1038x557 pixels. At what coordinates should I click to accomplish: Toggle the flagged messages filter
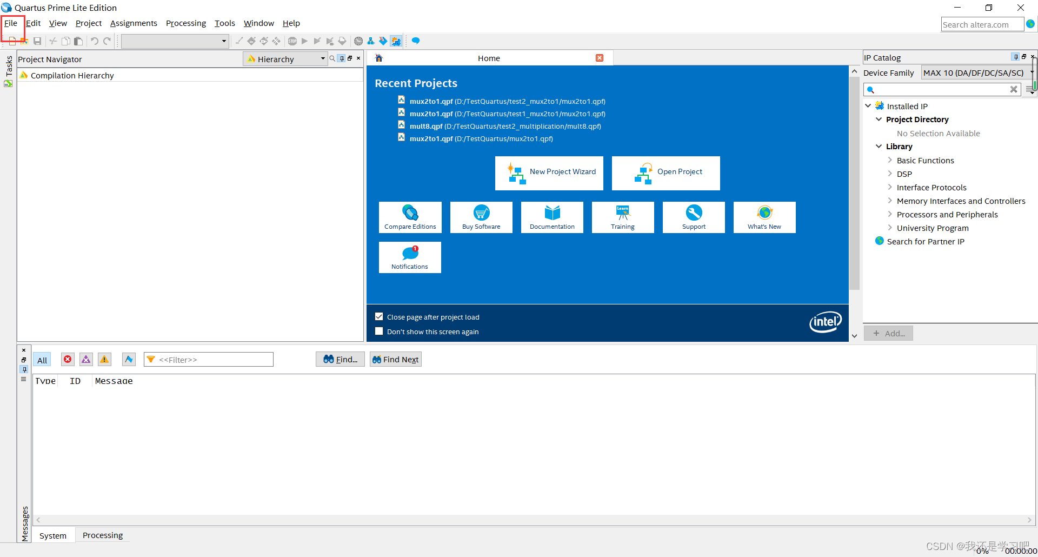point(129,359)
